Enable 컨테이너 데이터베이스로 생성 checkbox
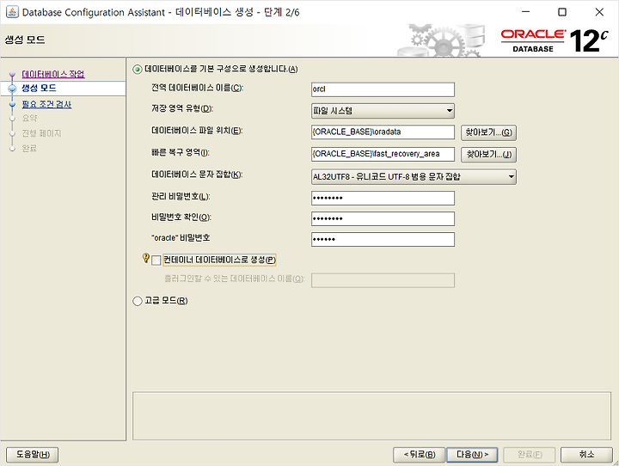 point(156,261)
